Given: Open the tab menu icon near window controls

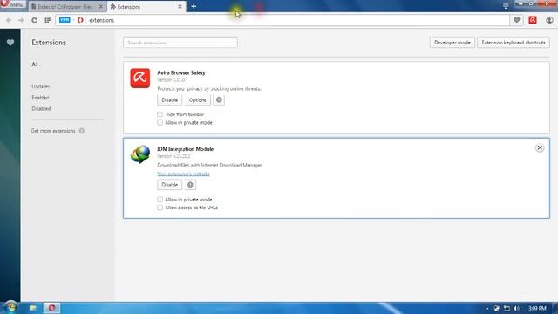Looking at the screenshot, I should point(506,6).
